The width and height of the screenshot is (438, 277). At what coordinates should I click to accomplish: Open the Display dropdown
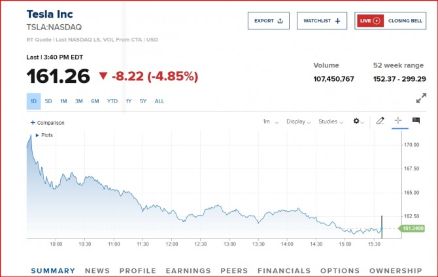[x=299, y=122]
